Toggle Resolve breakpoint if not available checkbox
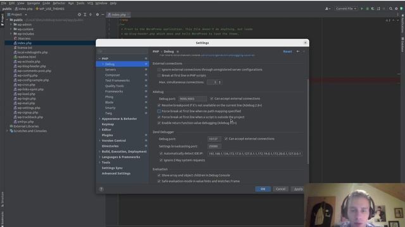The width and height of the screenshot is (405, 227). click(159, 105)
